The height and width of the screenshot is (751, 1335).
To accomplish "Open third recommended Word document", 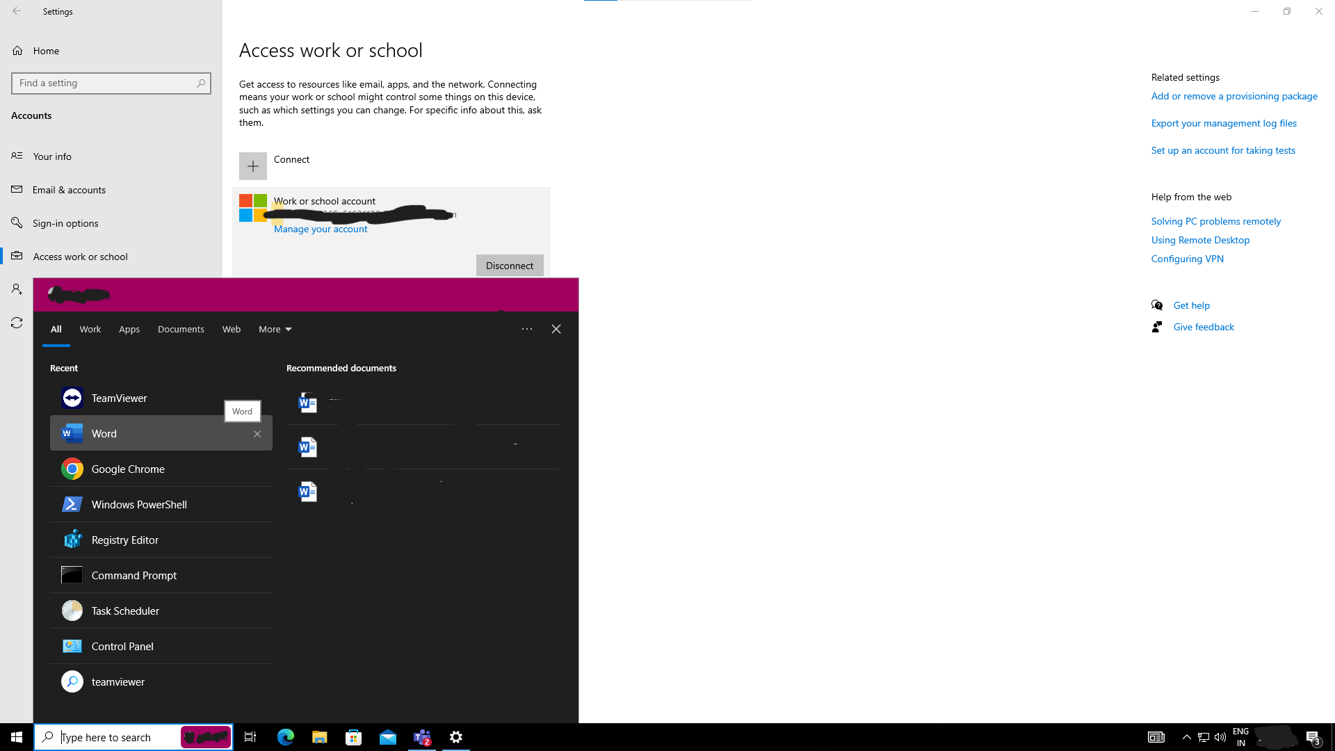I will [x=423, y=492].
